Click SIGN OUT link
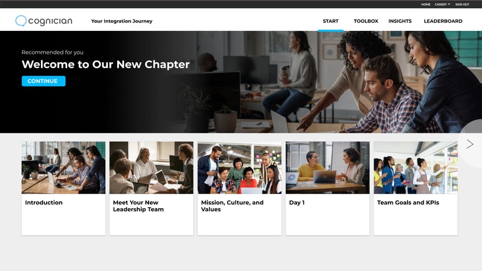The image size is (482, 271). tap(462, 4)
